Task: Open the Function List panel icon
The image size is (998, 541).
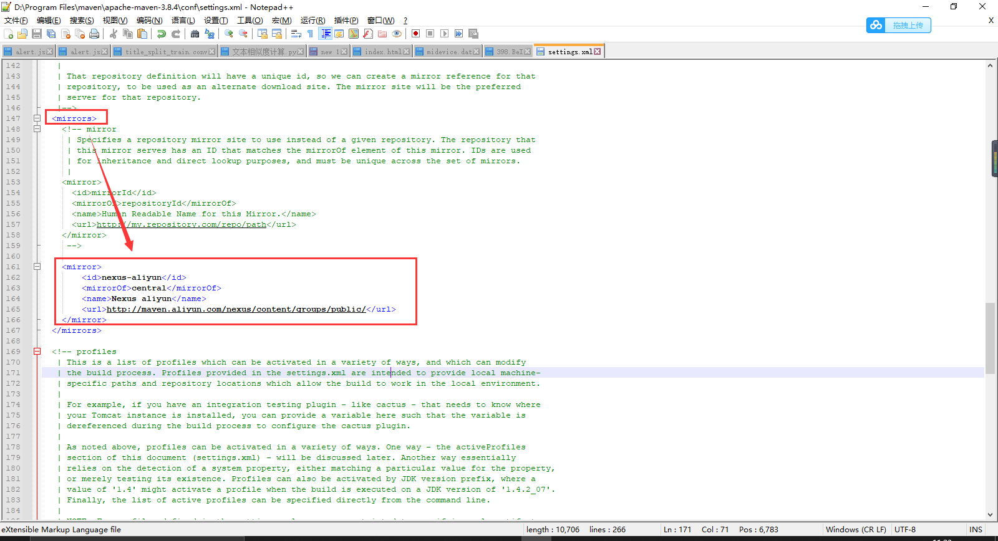Action: 368,34
